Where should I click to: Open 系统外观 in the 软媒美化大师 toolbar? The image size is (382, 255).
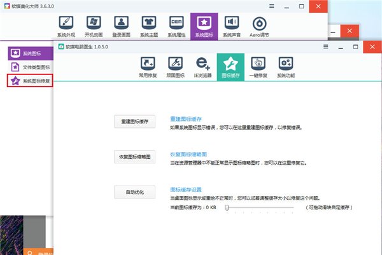point(66,27)
